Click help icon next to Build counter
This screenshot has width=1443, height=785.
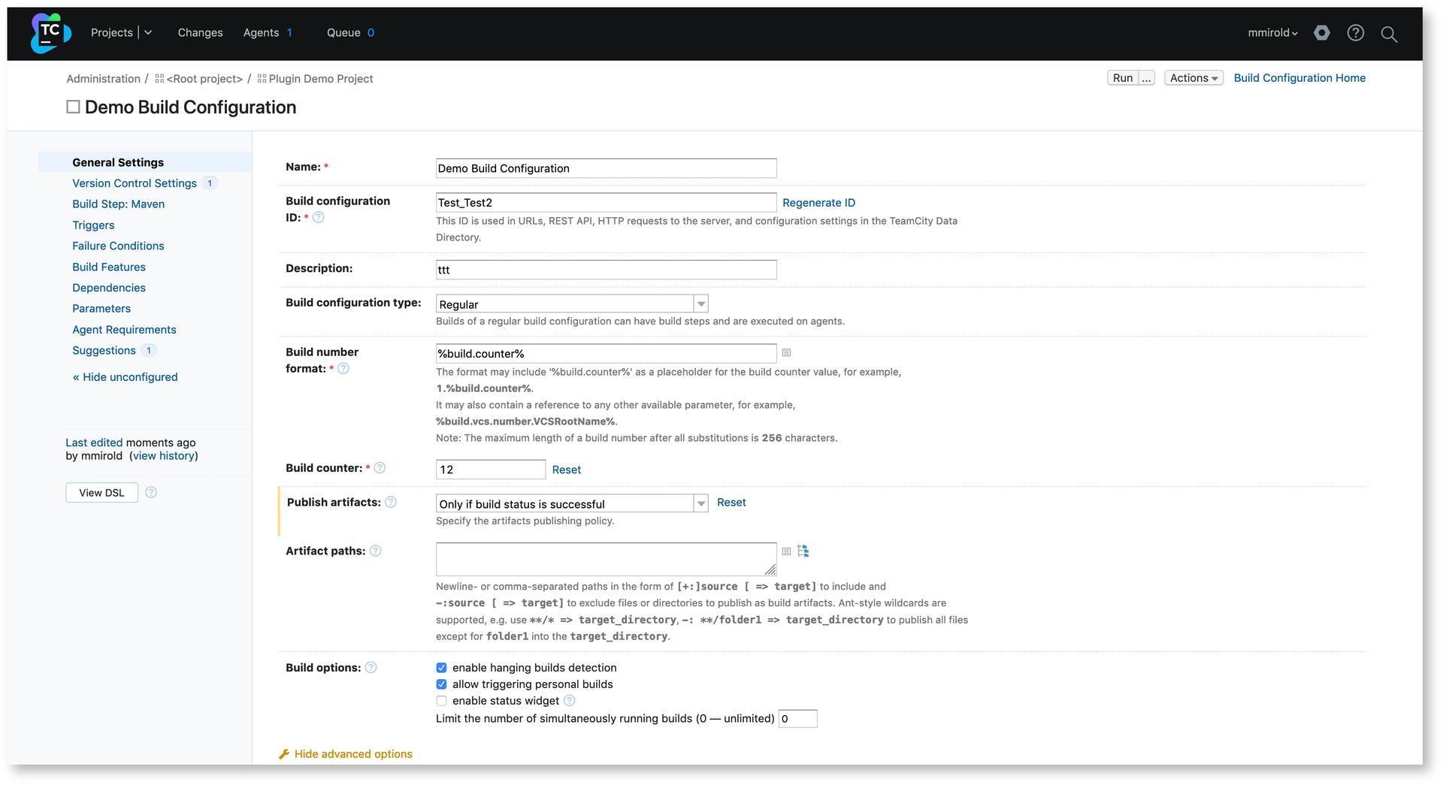pos(380,468)
